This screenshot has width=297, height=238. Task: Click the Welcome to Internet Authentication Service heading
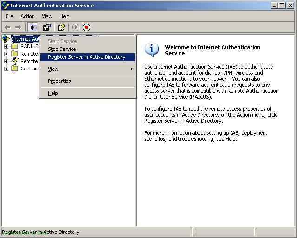click(213, 50)
